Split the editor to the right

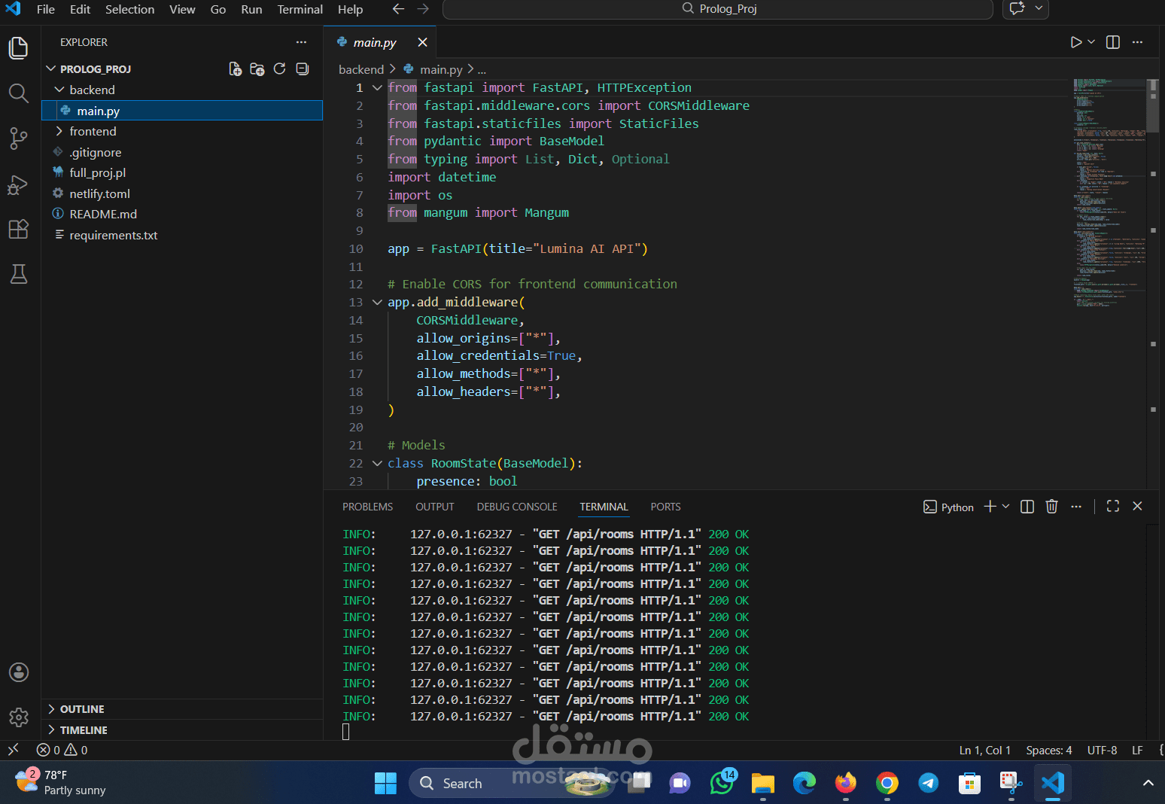(x=1112, y=42)
